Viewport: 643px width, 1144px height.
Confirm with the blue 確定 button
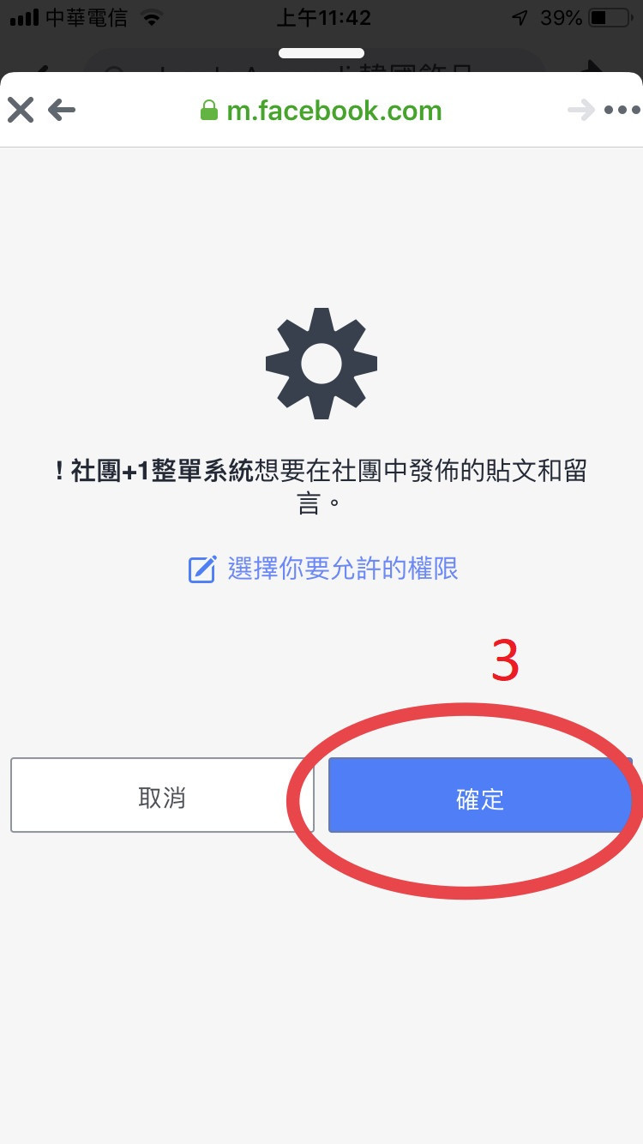coord(480,795)
